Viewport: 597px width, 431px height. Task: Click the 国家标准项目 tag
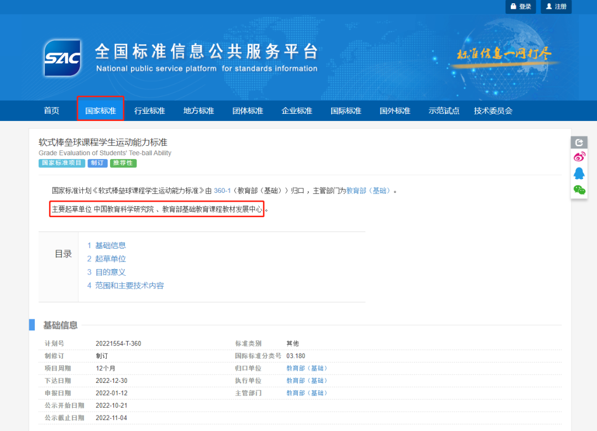point(62,163)
